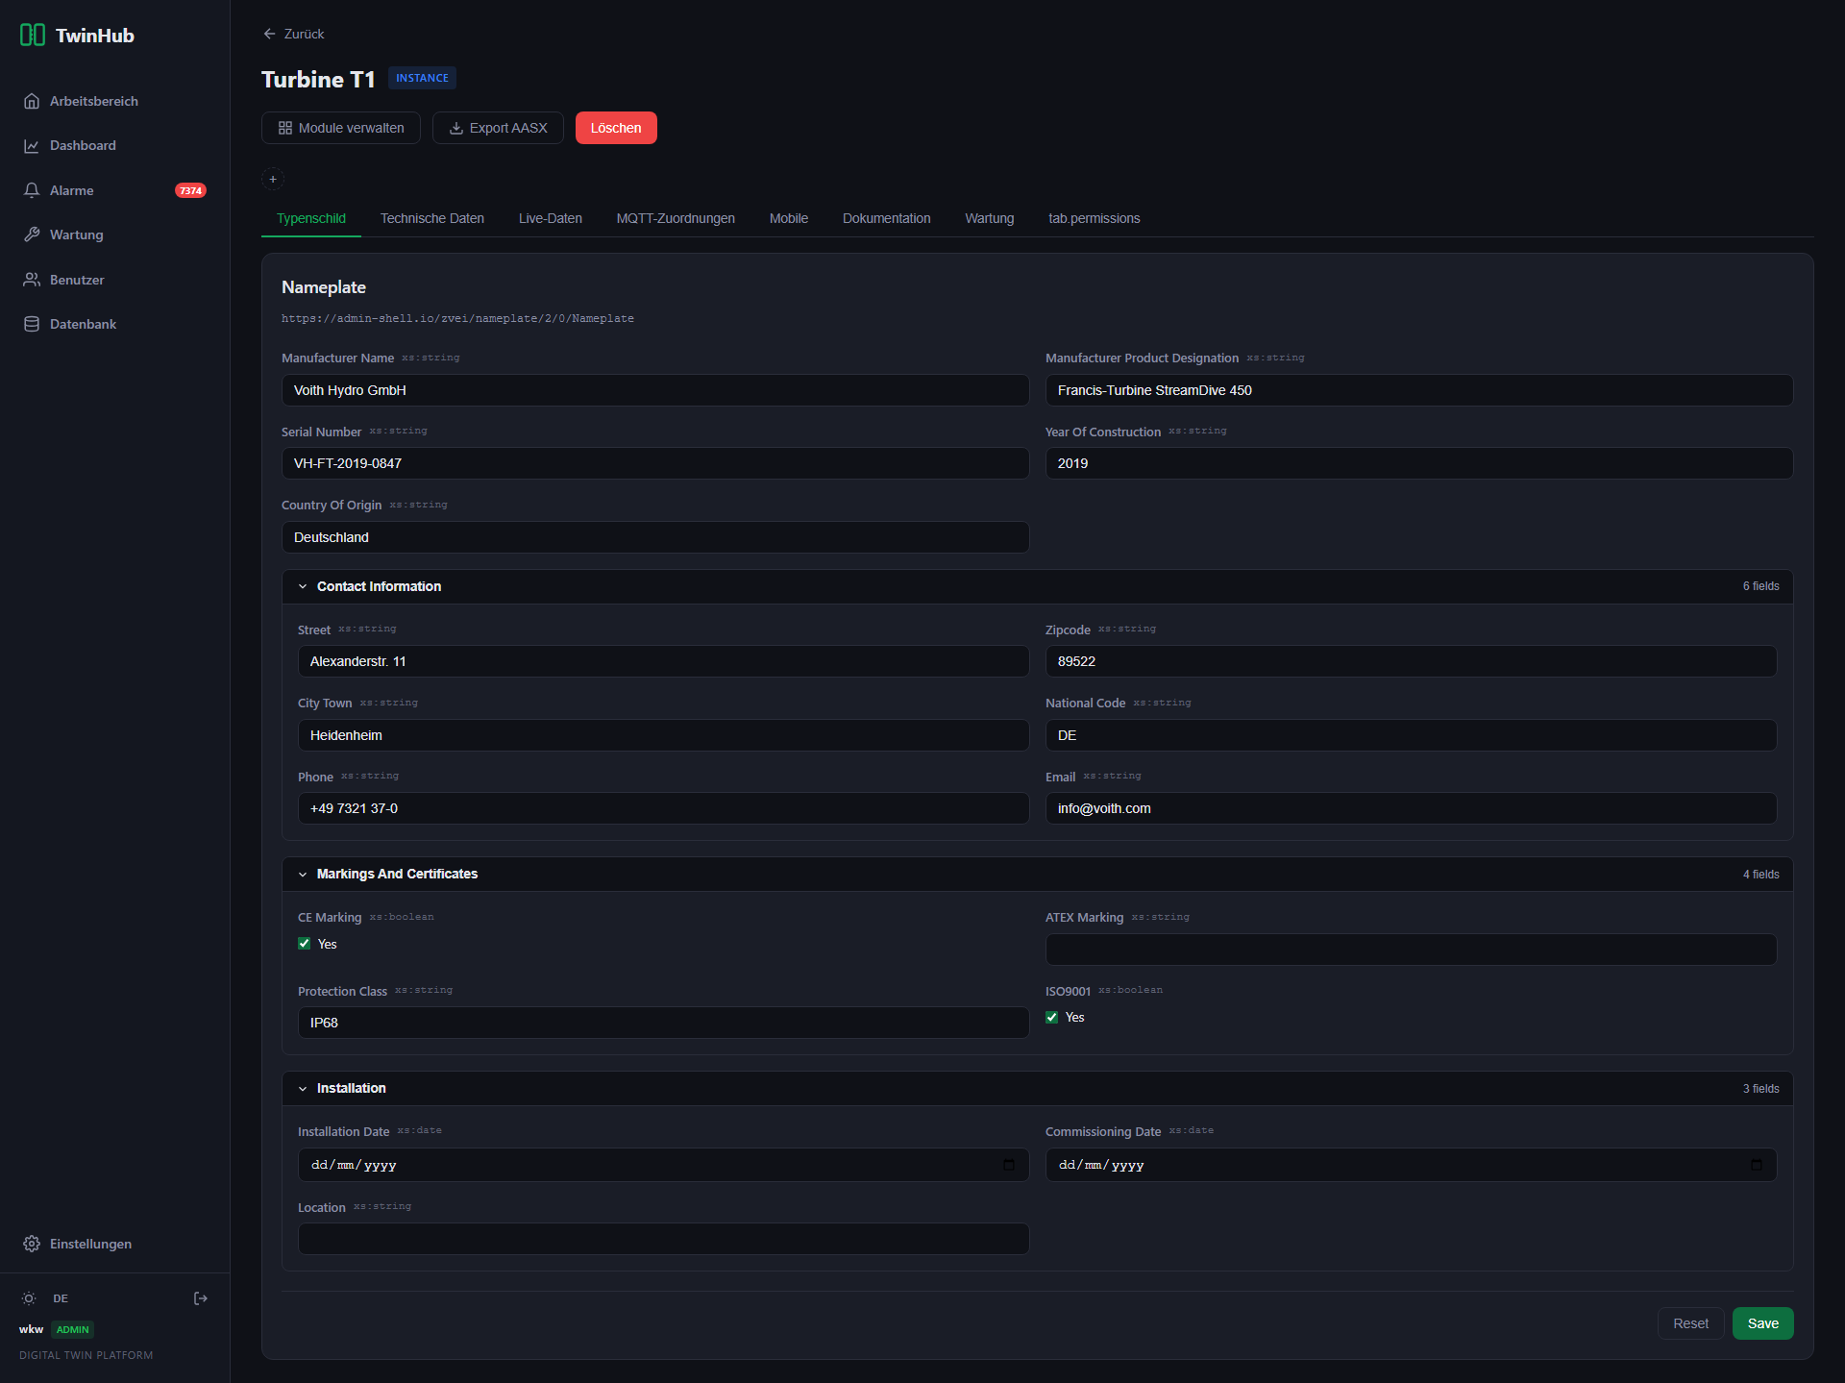
Task: Open the Dokumentation tab
Action: coord(887,218)
